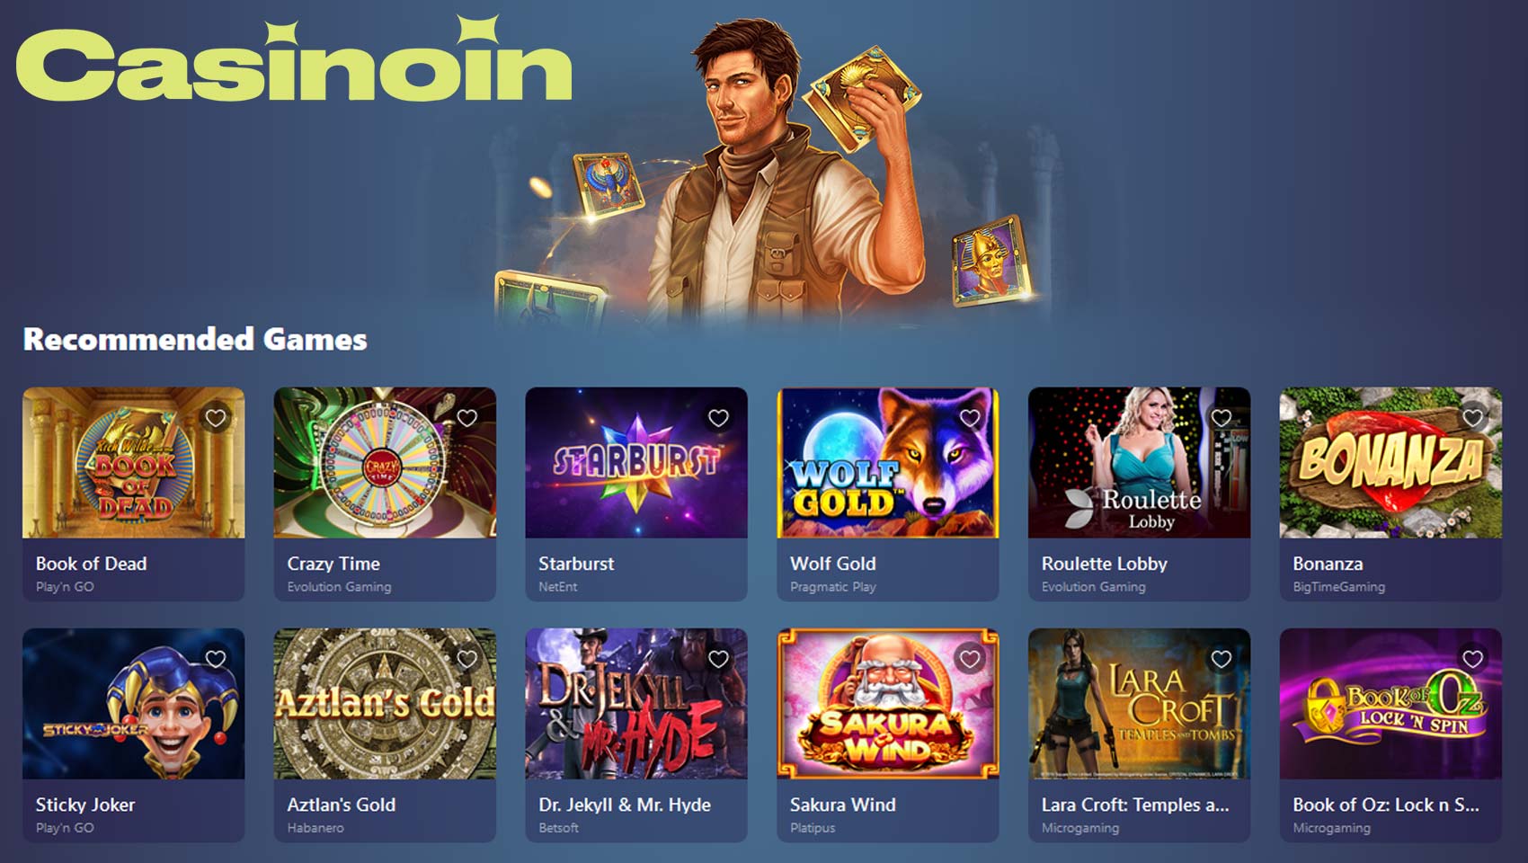Click heart on Dr. Jekyll & Mr. Hyde
The width and height of the screenshot is (1528, 863).
click(x=719, y=659)
